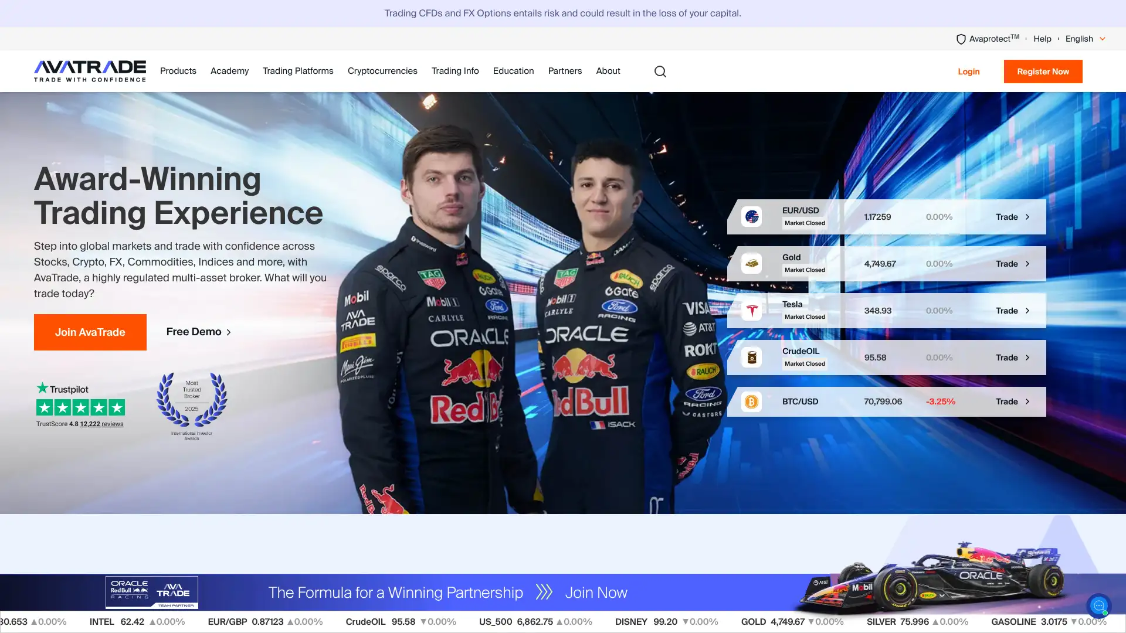
Task: Click Join Now in the partnership banner
Action: (596, 593)
